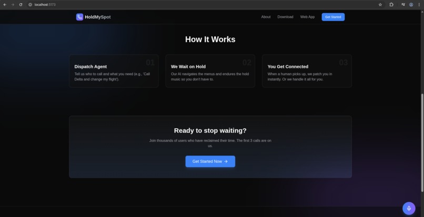Screen dimensions: 424x217
Task: Click the Dispatch Agent card
Action: 114,71
